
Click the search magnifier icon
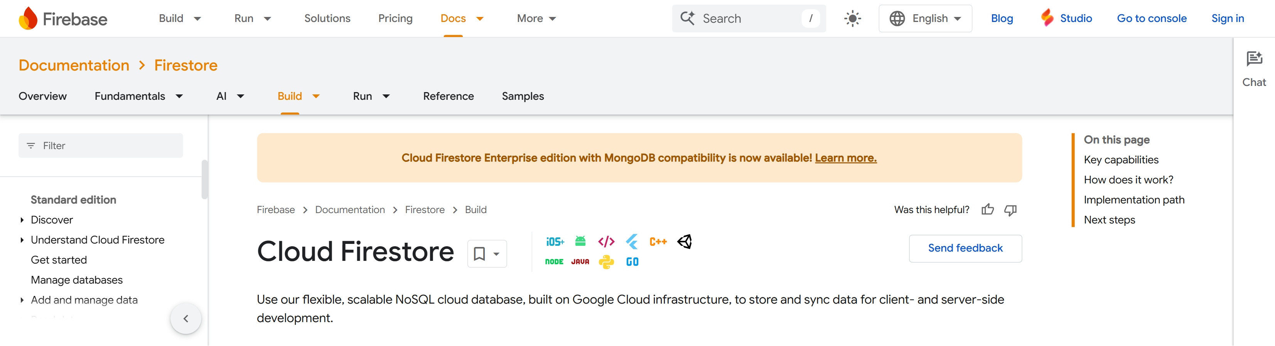pos(687,18)
